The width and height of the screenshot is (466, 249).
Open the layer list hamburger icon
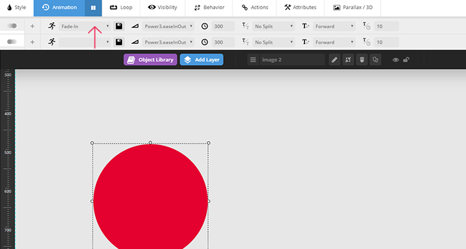point(253,60)
